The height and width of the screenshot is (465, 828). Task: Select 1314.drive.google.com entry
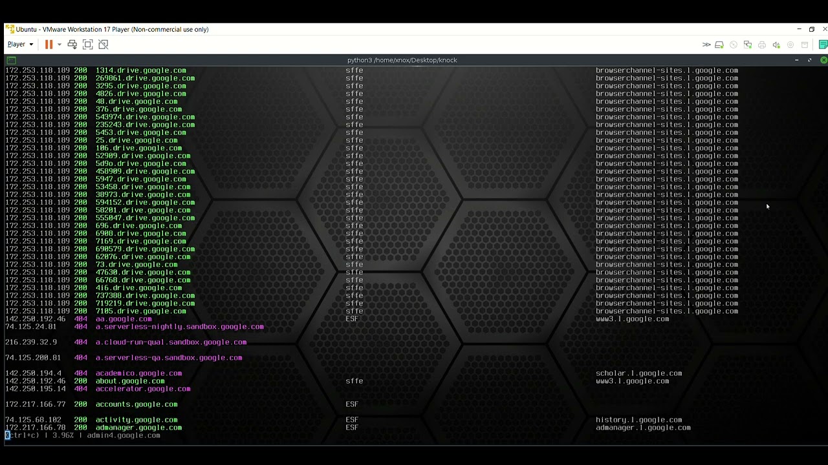(x=141, y=70)
